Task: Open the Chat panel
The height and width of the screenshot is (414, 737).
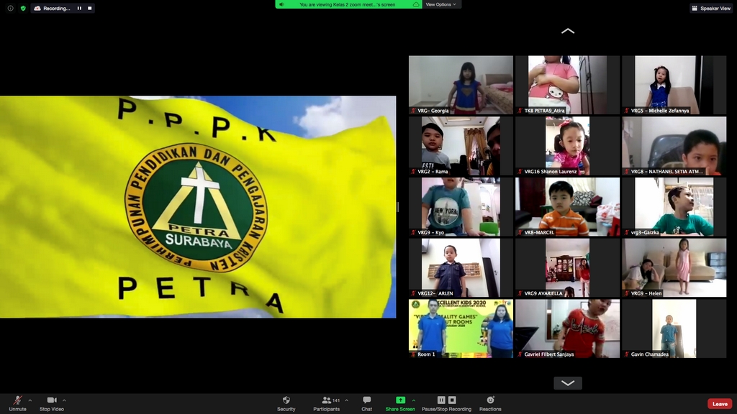Action: 366,401
